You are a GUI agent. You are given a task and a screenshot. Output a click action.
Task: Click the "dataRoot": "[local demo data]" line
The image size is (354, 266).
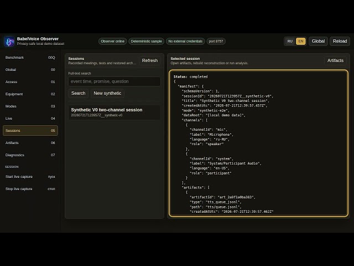point(214,115)
